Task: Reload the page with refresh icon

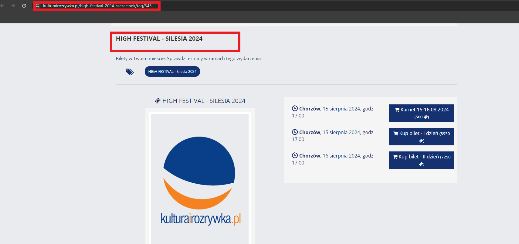Action: (24, 6)
